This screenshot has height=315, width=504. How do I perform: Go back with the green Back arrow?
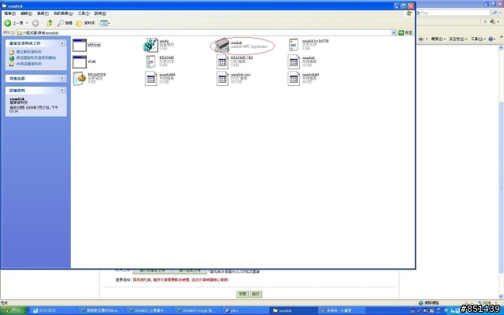[x=8, y=23]
